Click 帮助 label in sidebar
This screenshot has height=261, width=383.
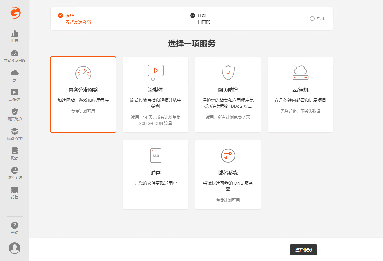[15, 233]
